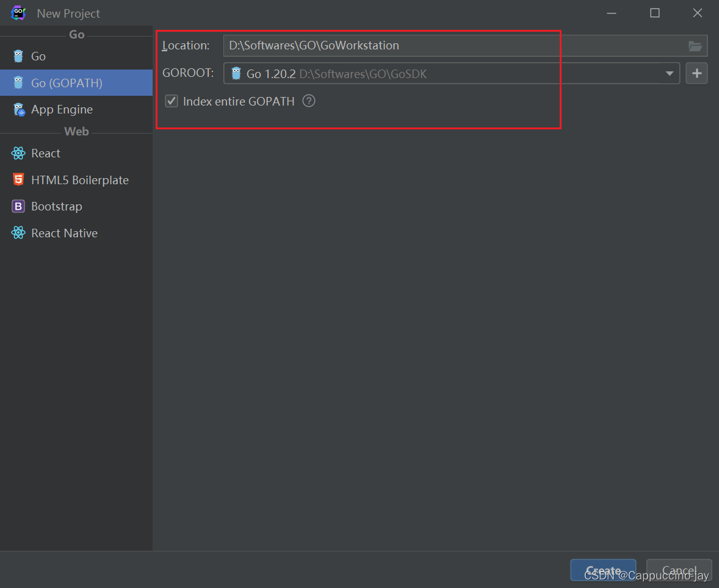Select the Bootstrap template

coord(76,206)
